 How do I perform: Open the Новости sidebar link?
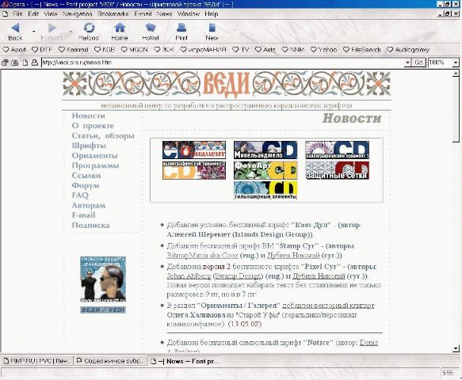tap(89, 116)
